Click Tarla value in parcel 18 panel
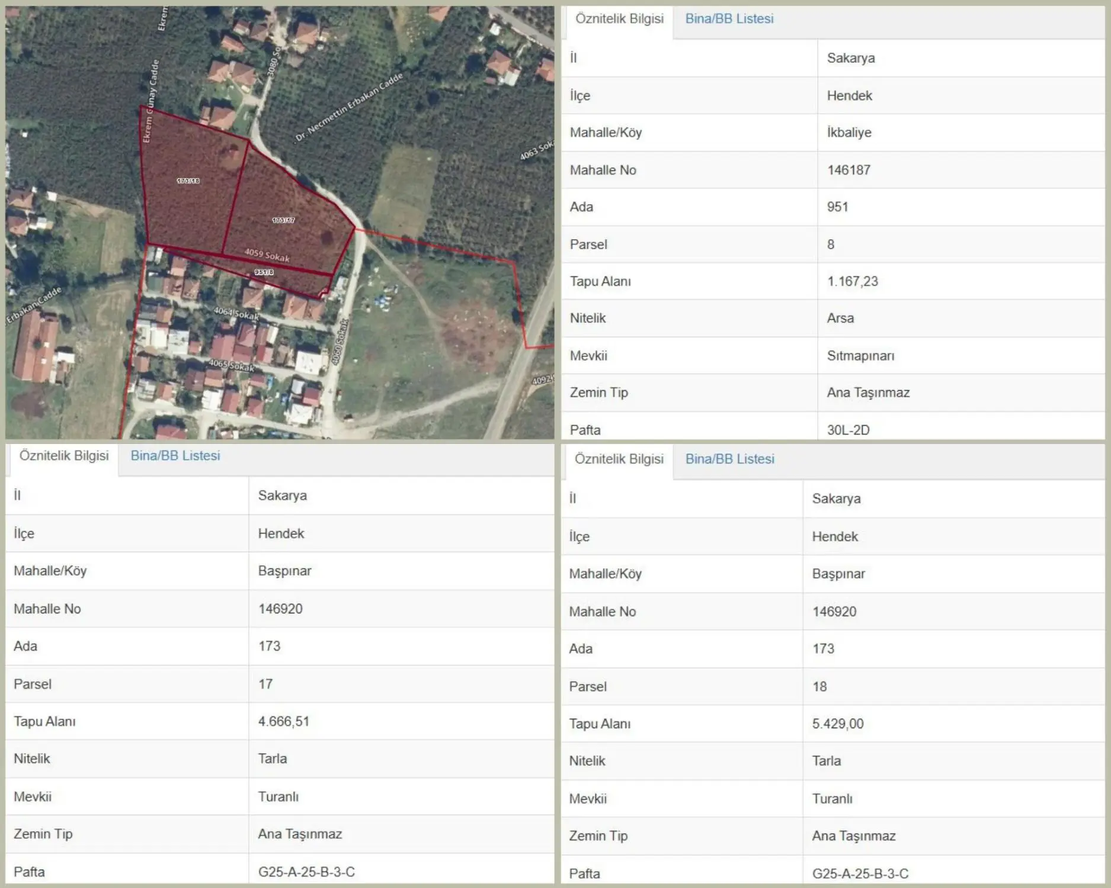 click(x=826, y=761)
